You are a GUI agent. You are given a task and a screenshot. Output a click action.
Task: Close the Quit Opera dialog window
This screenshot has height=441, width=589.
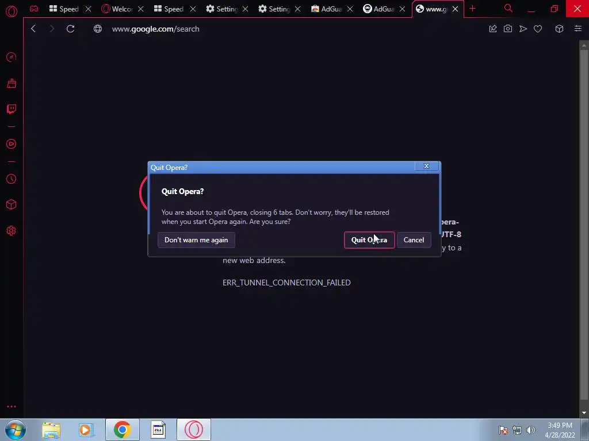click(426, 166)
